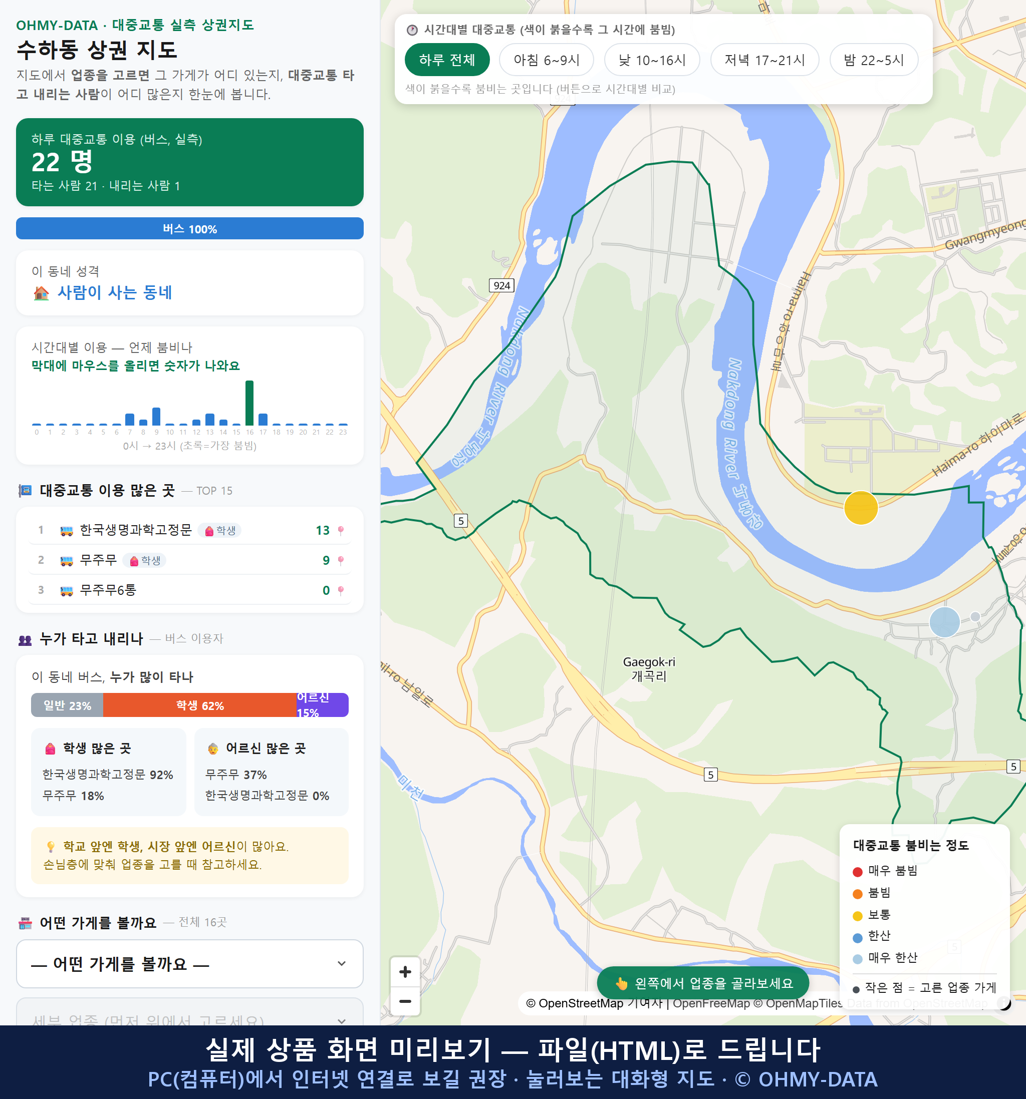Click the 학생 tag on 무주무 row

(x=144, y=561)
